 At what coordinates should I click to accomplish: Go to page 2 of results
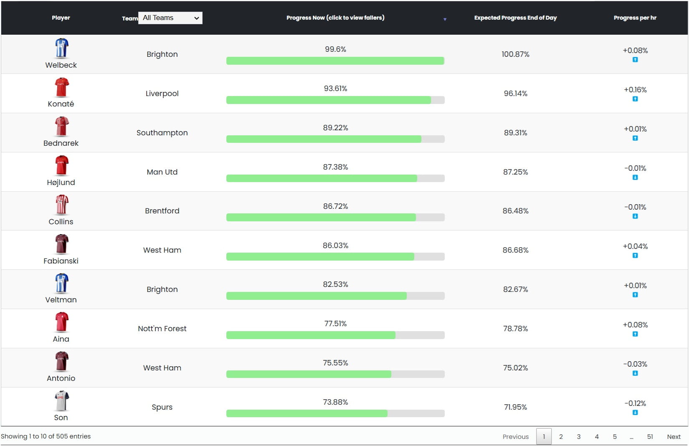coord(561,436)
